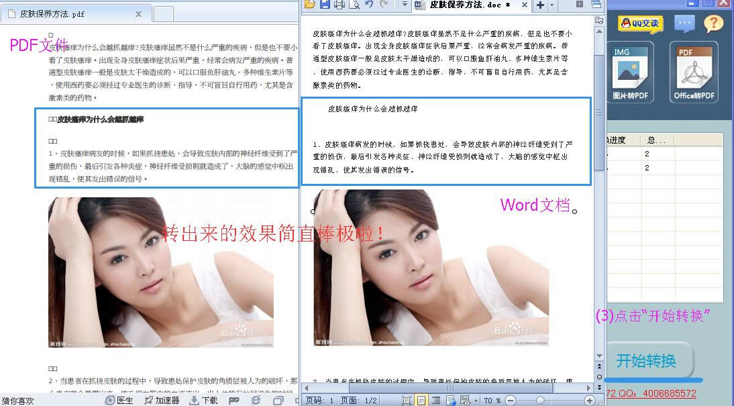734x406 pixels.
Task: Open a file with the folder icon
Action: pyautogui.click(x=310, y=4)
